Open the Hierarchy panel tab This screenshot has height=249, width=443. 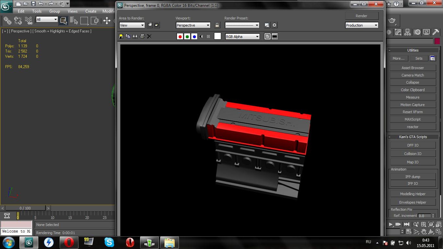pos(408,32)
